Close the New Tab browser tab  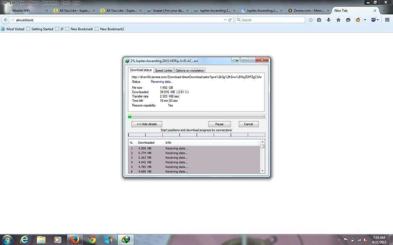[x=375, y=10]
